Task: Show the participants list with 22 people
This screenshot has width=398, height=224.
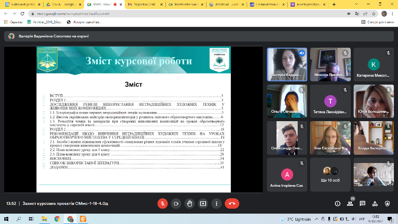Action: click(350, 204)
